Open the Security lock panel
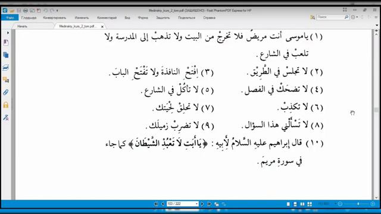The image size is (381, 214). pyautogui.click(x=6, y=105)
